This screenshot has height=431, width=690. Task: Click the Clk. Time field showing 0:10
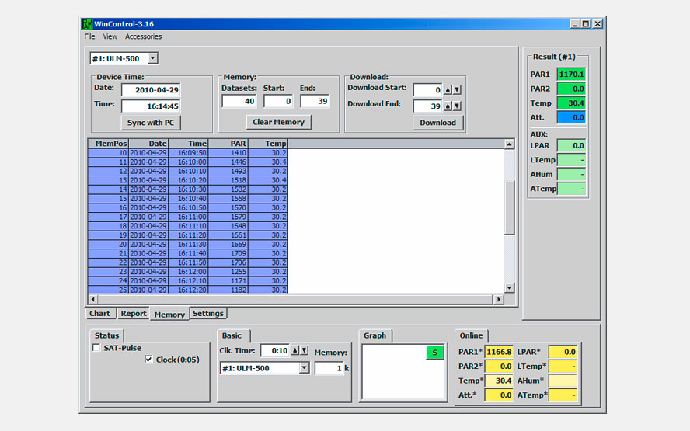(x=275, y=350)
